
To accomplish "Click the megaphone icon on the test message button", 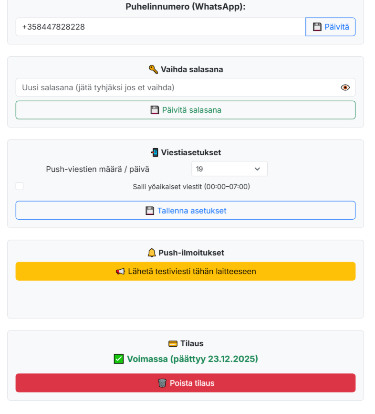I will pos(120,272).
